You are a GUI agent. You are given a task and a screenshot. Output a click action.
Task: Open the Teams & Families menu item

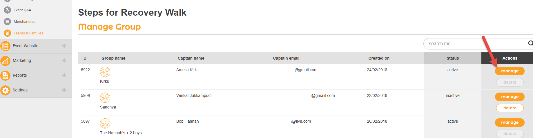[x=28, y=33]
